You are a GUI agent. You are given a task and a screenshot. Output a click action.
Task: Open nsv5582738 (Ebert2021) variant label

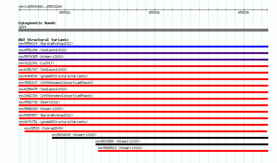click(39, 102)
